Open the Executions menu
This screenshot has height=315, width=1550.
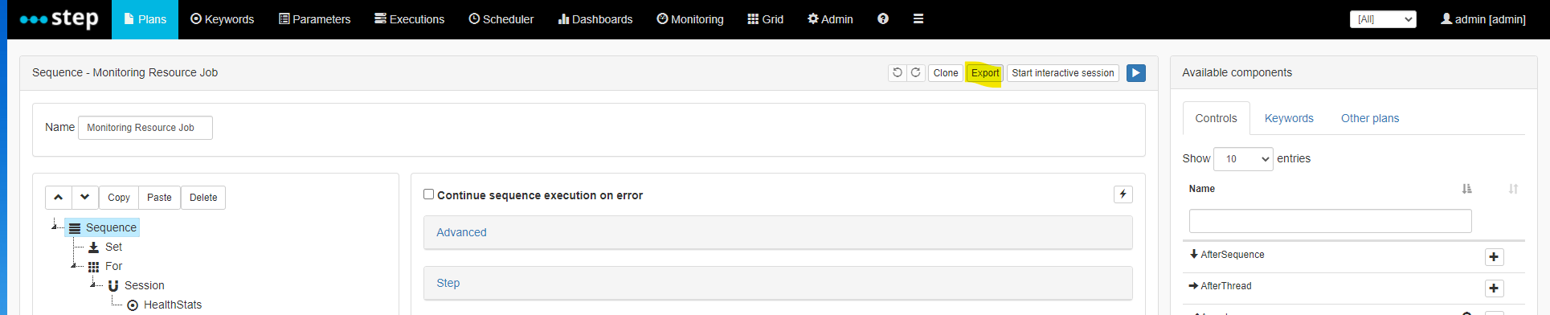409,19
